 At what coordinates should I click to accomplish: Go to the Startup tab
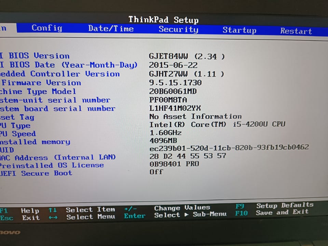coord(239,30)
